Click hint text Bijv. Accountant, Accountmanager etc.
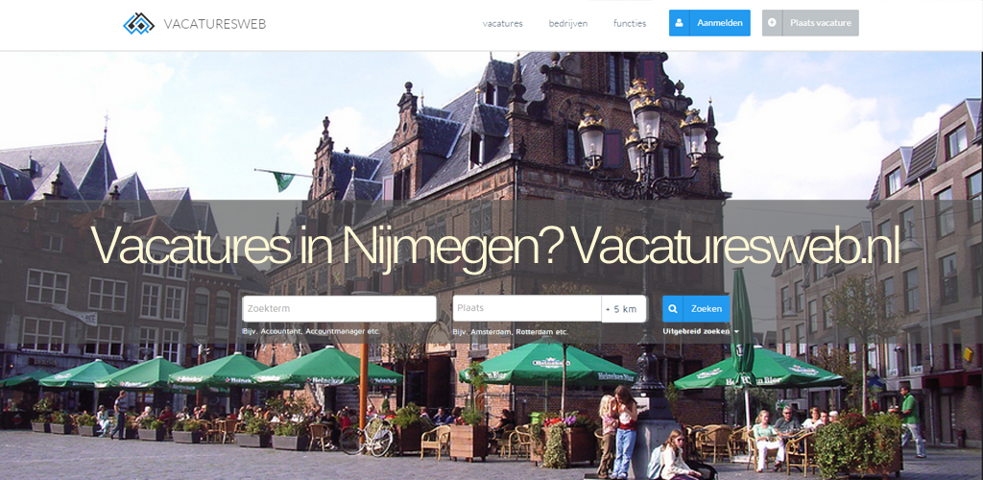Image resolution: width=983 pixels, height=480 pixels. pos(312,331)
